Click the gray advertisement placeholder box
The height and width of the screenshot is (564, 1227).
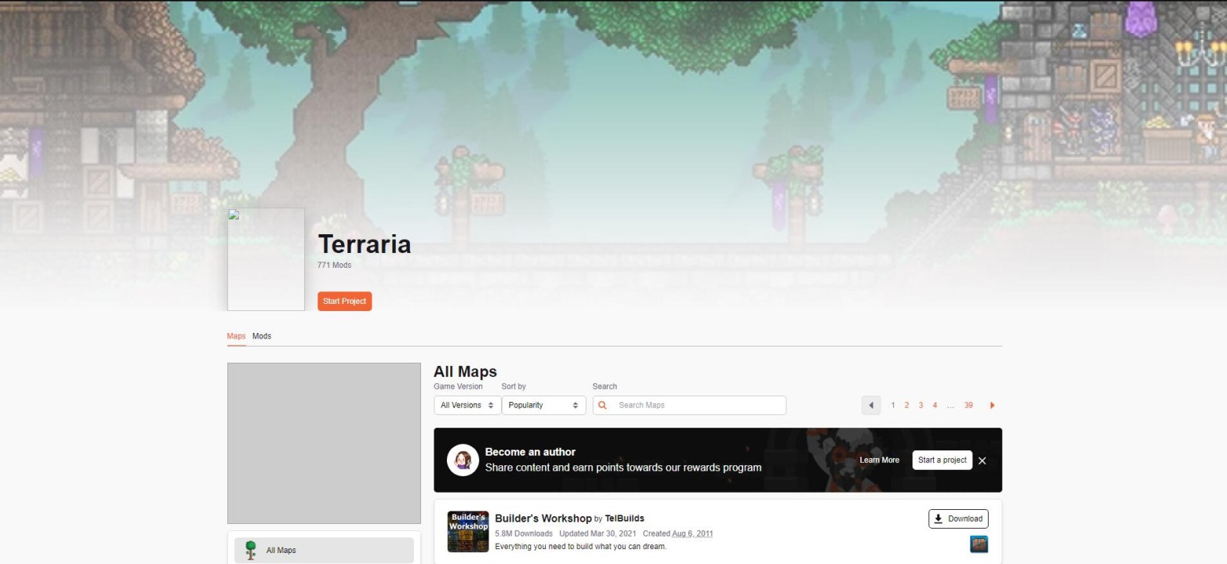[324, 443]
